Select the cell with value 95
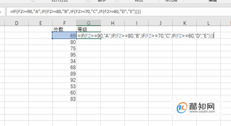 point(65,55)
